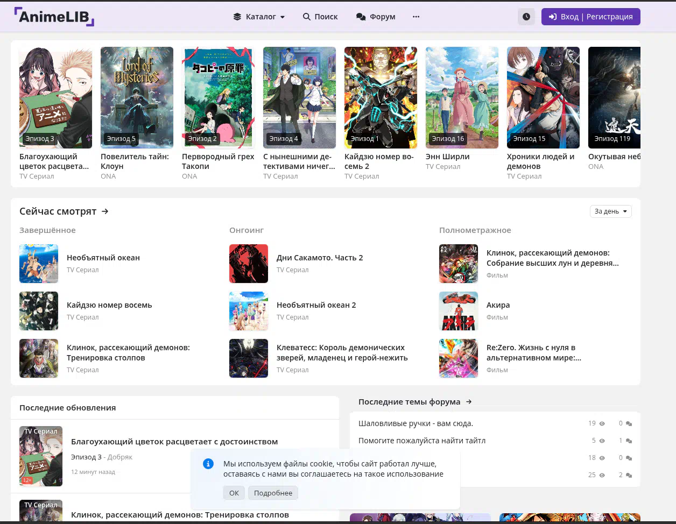Click Необъятный океан 2 thumbnail
The image size is (676, 524).
coord(249,311)
